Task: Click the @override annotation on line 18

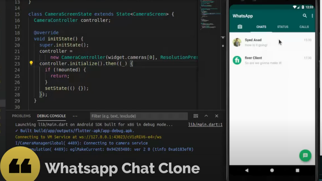Action: [x=46, y=33]
